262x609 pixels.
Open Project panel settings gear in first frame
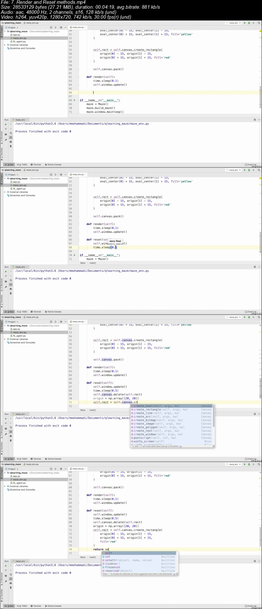click(x=61, y=27)
